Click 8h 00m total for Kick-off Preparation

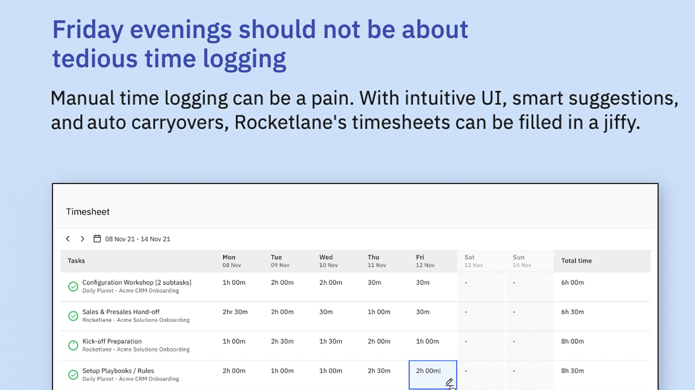click(572, 341)
